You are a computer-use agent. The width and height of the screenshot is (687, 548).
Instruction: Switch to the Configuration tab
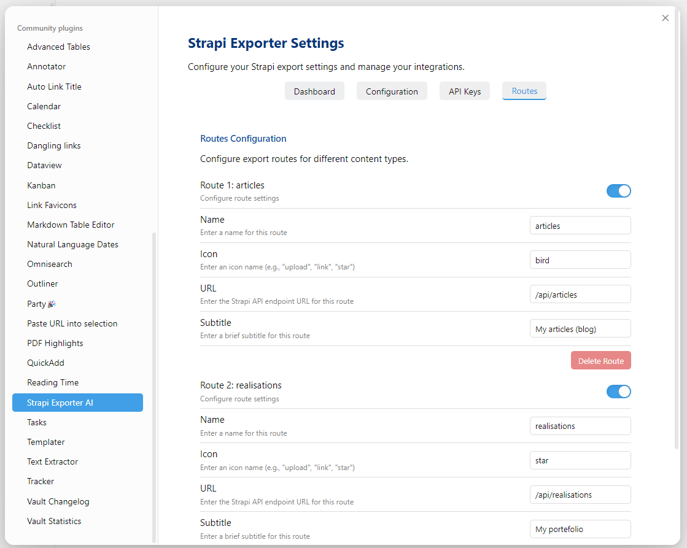[392, 91]
